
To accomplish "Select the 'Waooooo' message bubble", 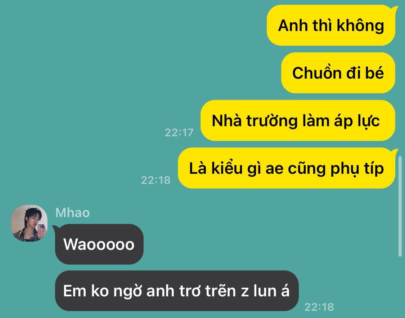I will pos(99,244).
